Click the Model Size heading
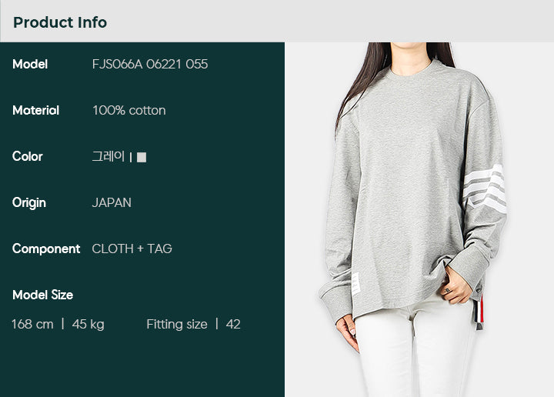The width and height of the screenshot is (554, 397). pos(43,295)
